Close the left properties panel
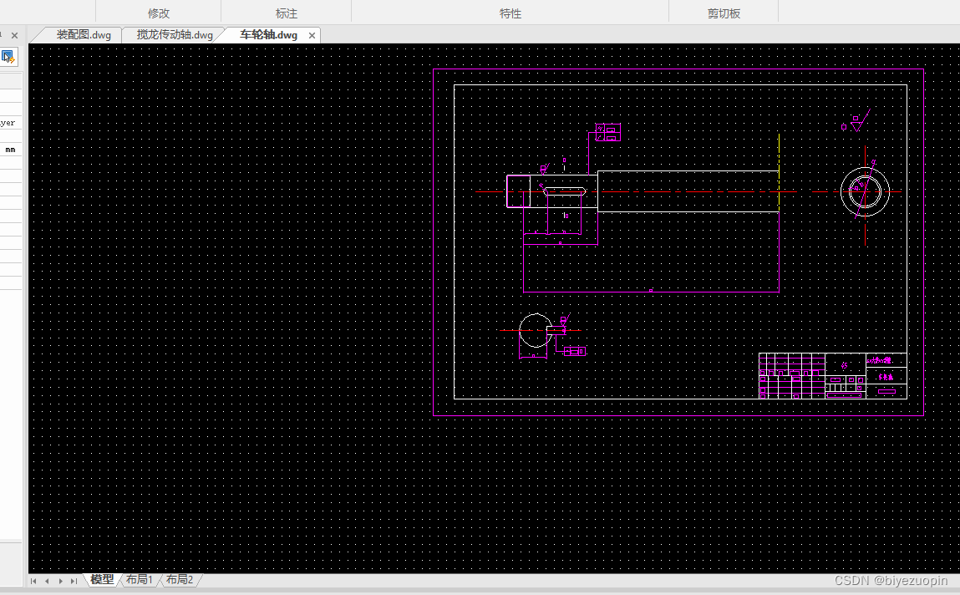Viewport: 960px width, 595px height. coord(15,35)
